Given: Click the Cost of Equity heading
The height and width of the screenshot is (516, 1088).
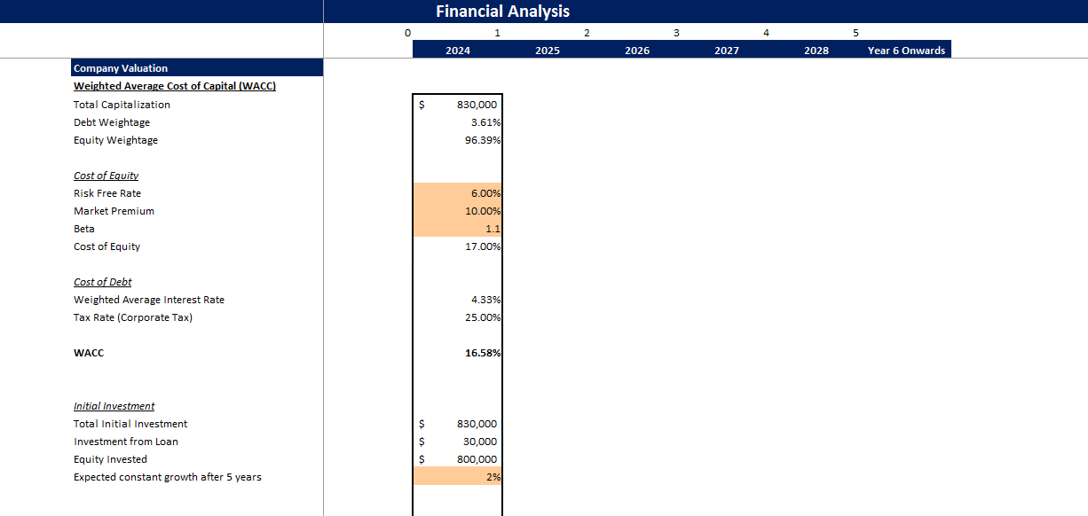Looking at the screenshot, I should 106,175.
